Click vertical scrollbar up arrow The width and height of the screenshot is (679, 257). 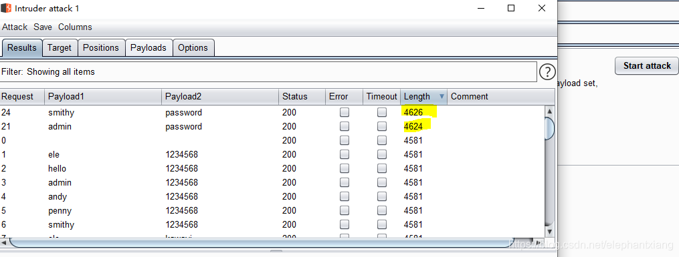point(549,111)
